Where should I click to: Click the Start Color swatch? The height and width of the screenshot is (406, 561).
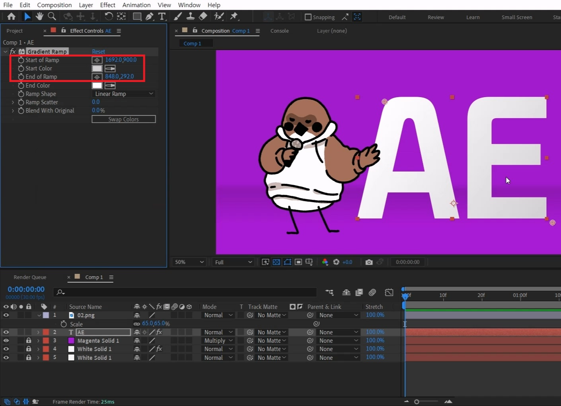pyautogui.click(x=97, y=68)
